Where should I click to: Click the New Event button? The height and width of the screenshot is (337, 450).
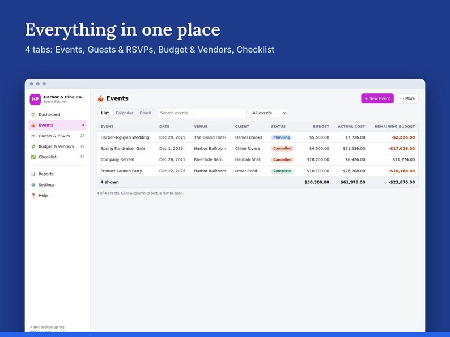[x=377, y=98]
